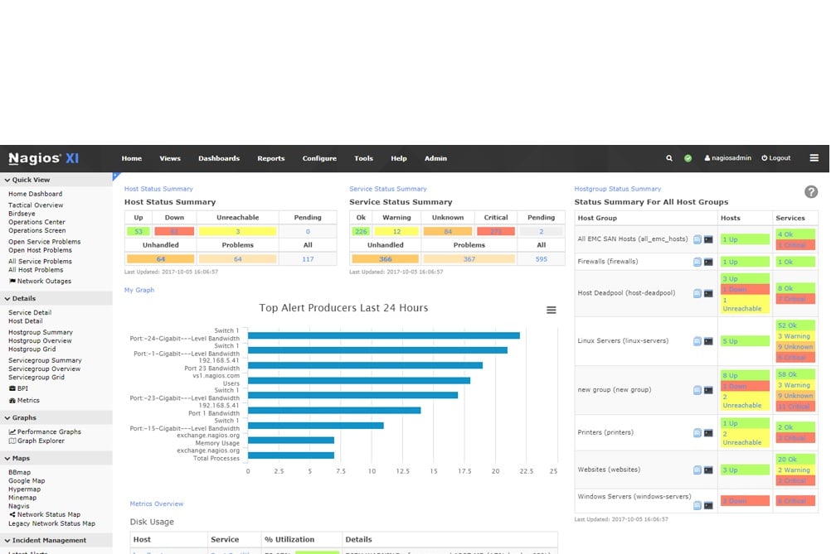
Task: View service status icon for All EMC SAN Hosts
Action: [x=697, y=239]
